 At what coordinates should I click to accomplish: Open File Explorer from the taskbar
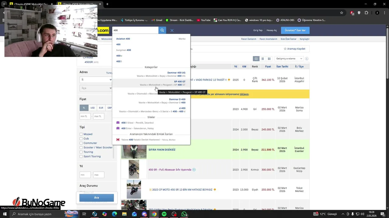[x=124, y=214]
